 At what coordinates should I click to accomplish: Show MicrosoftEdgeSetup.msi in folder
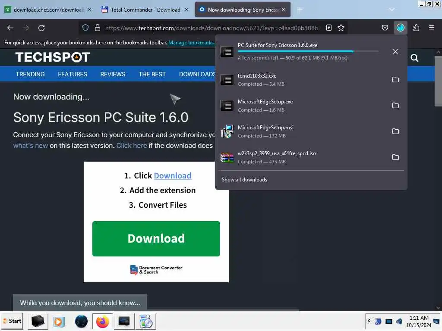pyautogui.click(x=395, y=131)
